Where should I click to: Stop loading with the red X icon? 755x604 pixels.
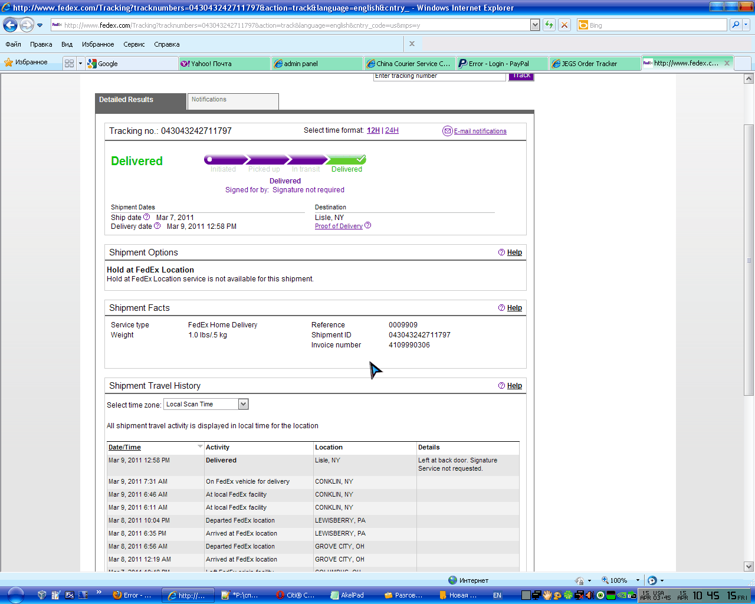[x=564, y=25]
